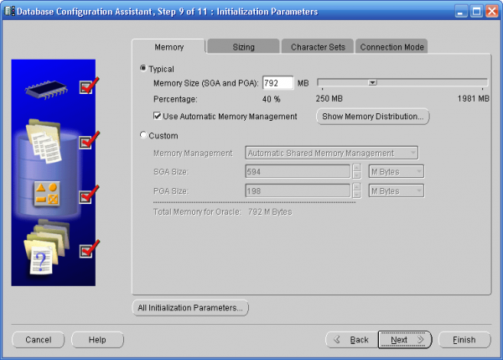Switch to the Sizing tab

click(x=243, y=47)
